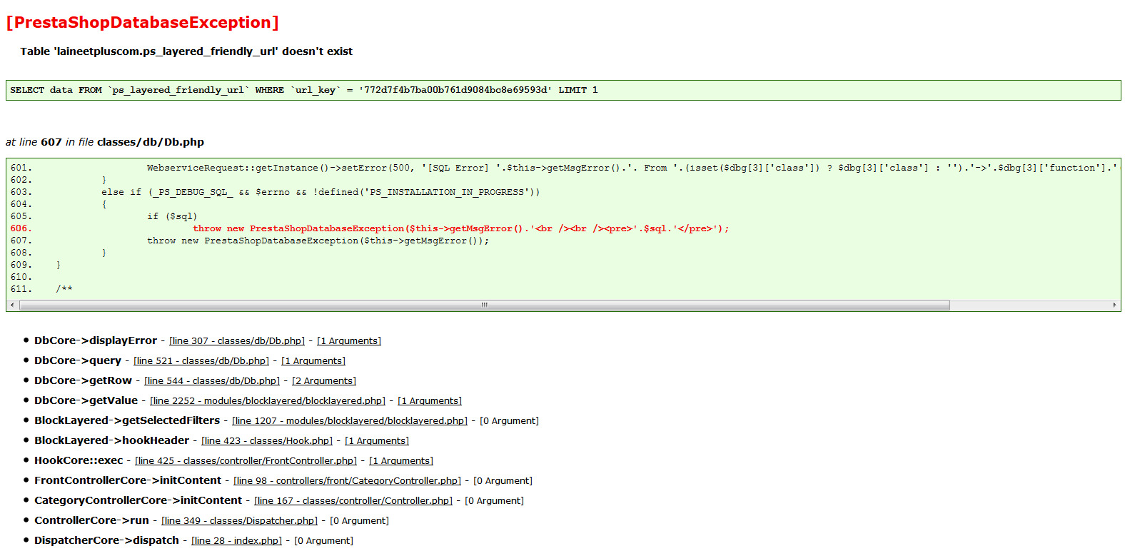Viewport: 1130px width, 556px height.
Task: Click the DbCore->query trace entry
Action: [x=78, y=361]
